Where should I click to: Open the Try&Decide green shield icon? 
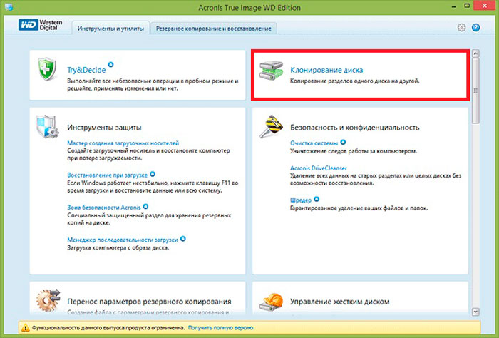pos(47,68)
